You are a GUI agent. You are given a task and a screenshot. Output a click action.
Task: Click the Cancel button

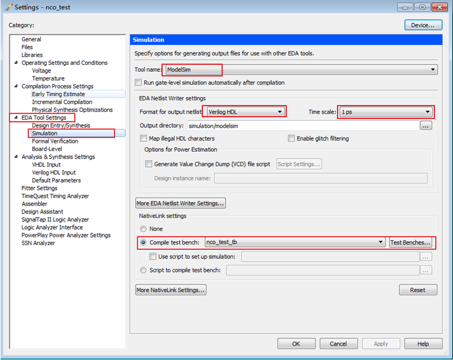(339, 344)
